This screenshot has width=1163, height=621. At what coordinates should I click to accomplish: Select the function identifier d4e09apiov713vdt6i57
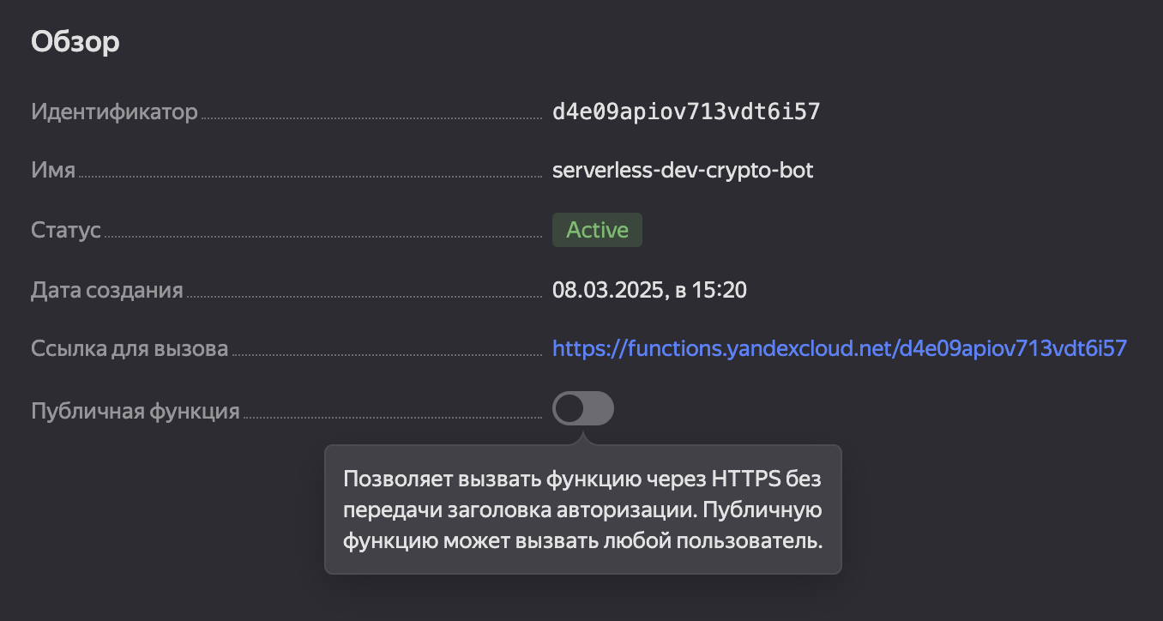click(x=688, y=110)
